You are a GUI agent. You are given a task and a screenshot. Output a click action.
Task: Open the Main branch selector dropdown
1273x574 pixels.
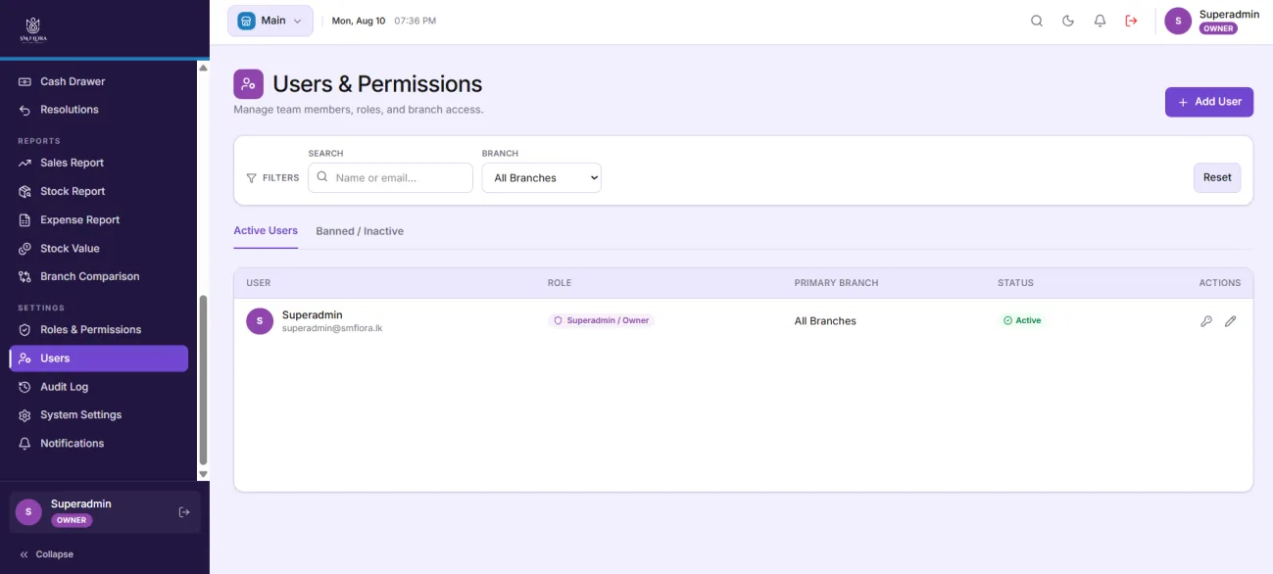click(x=270, y=21)
